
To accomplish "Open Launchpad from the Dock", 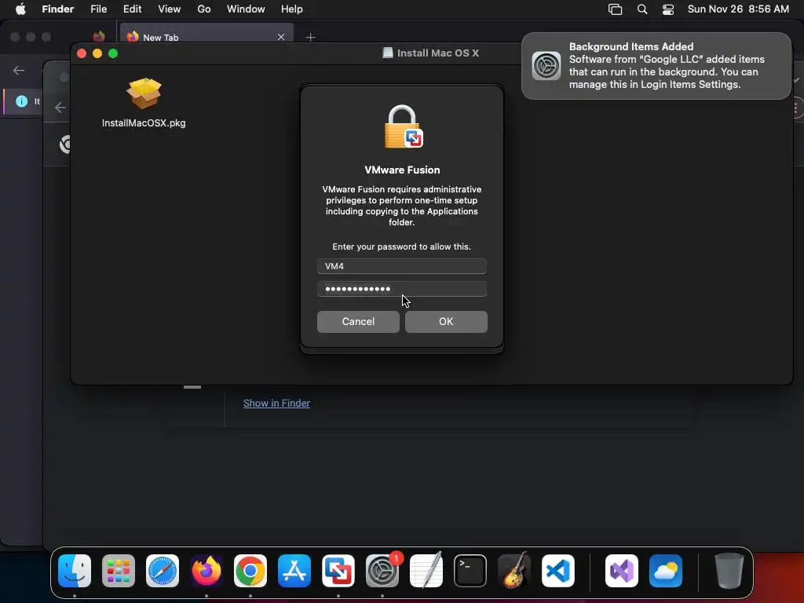I will pyautogui.click(x=119, y=570).
